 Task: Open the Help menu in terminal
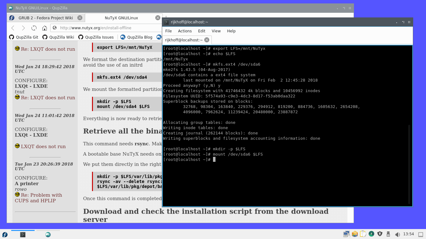(x=231, y=31)
